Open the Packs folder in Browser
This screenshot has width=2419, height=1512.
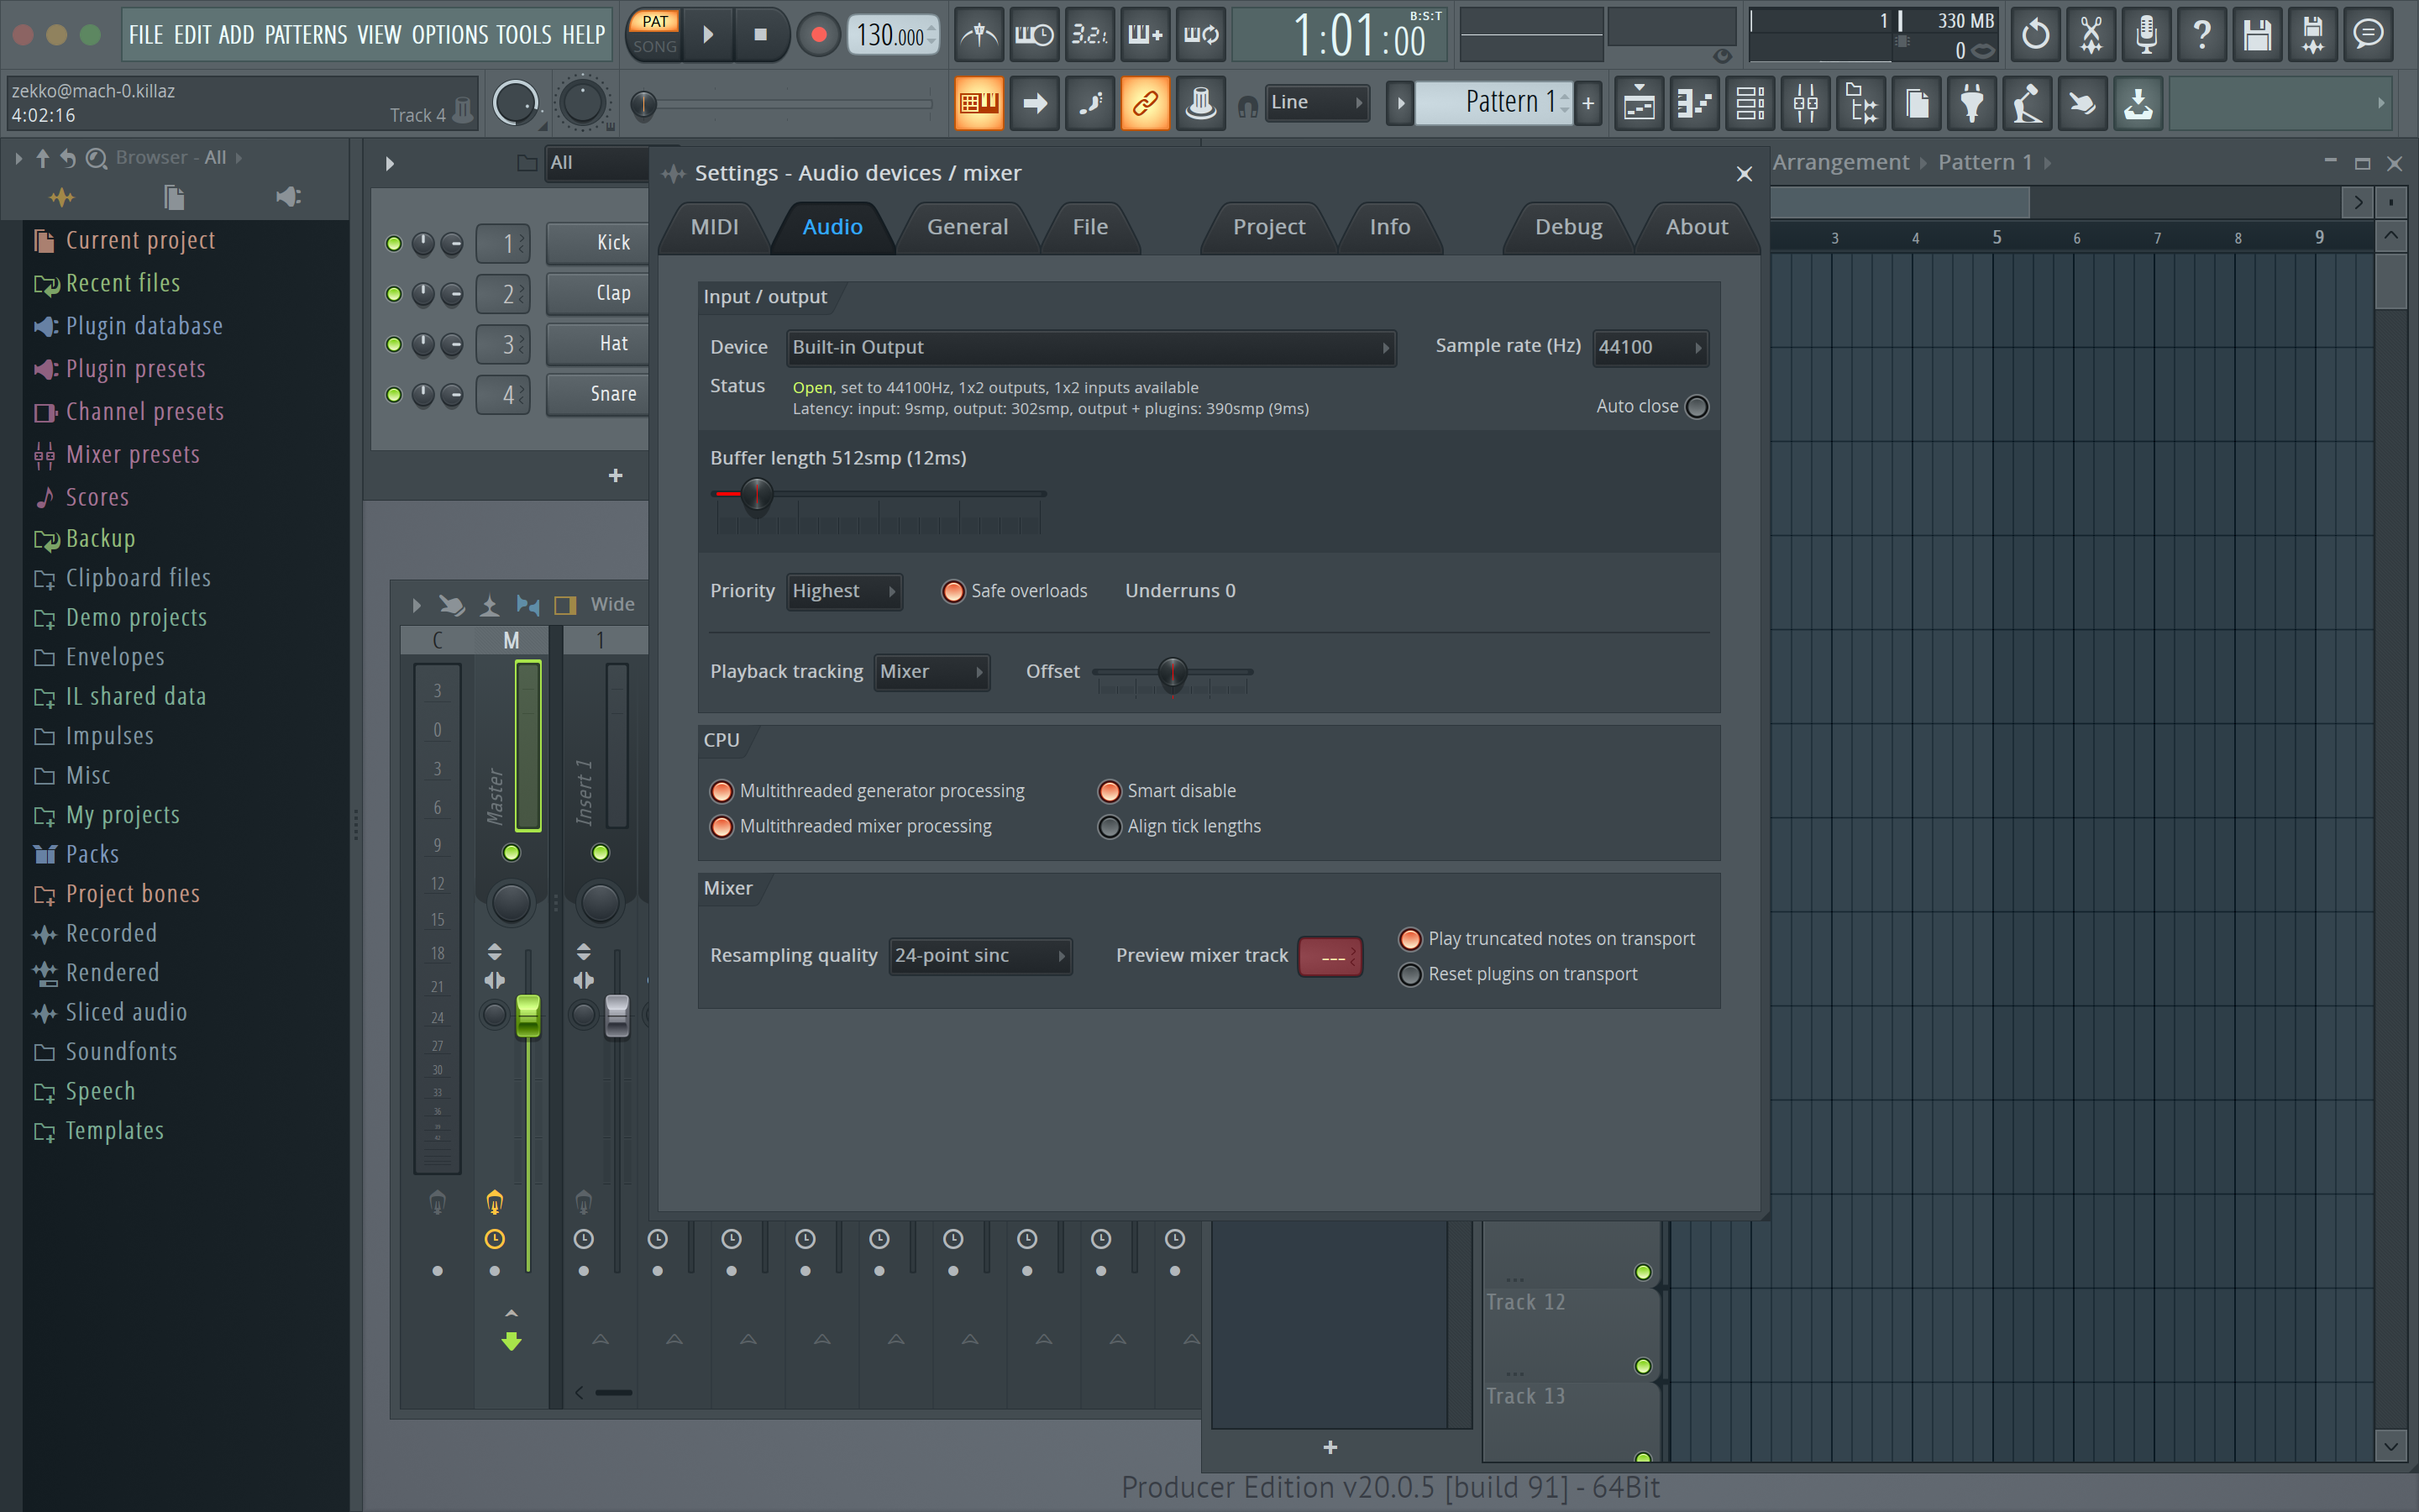click(92, 854)
